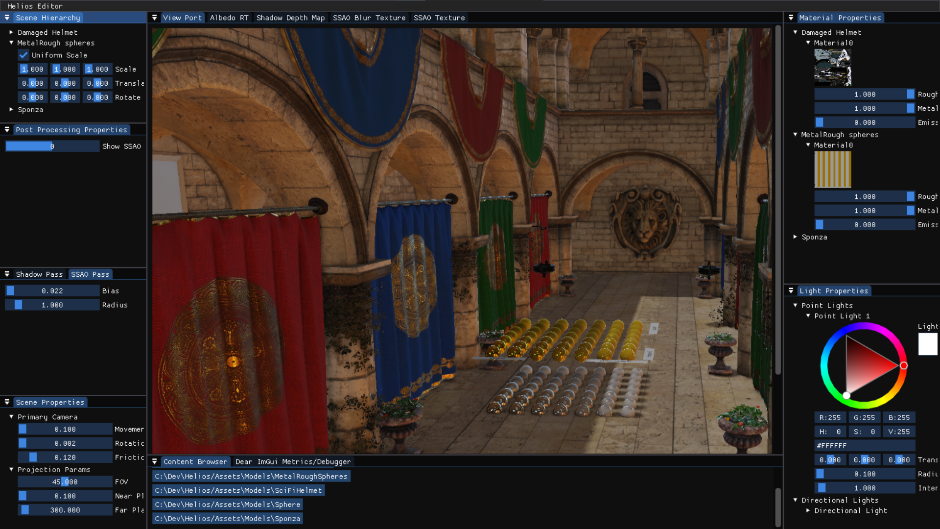Open the SciFiHelmet model path entry

(x=238, y=490)
